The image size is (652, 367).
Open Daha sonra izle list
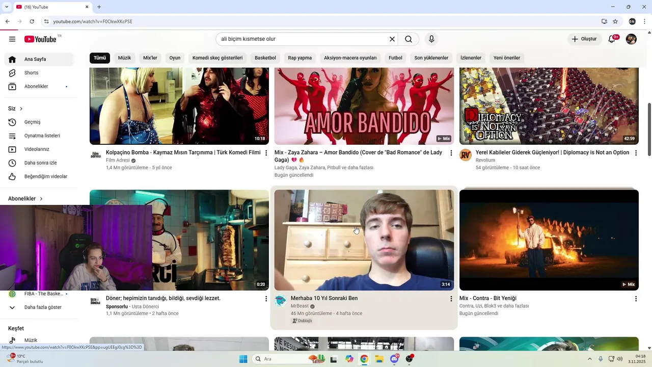click(x=39, y=163)
